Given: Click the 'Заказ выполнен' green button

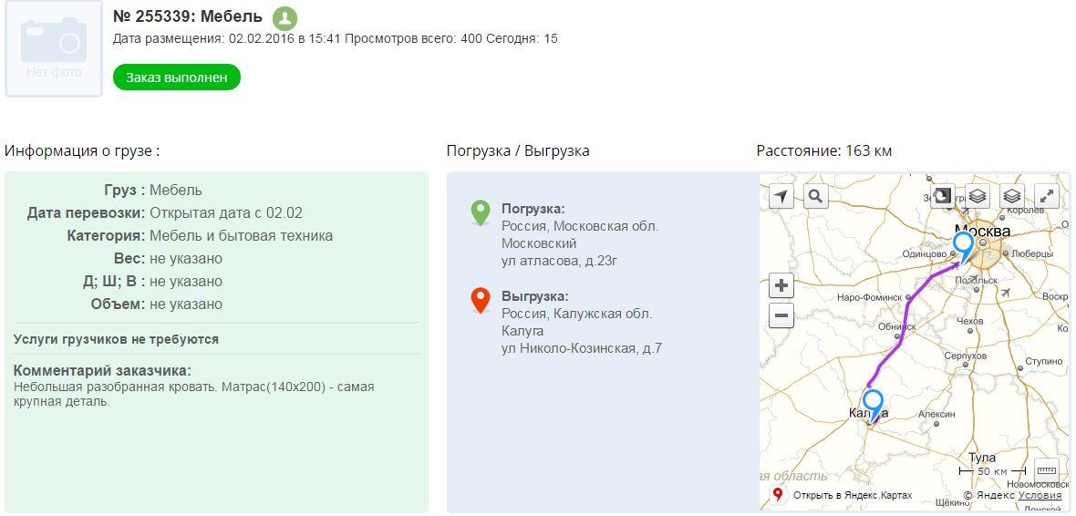Looking at the screenshot, I should click(x=176, y=77).
